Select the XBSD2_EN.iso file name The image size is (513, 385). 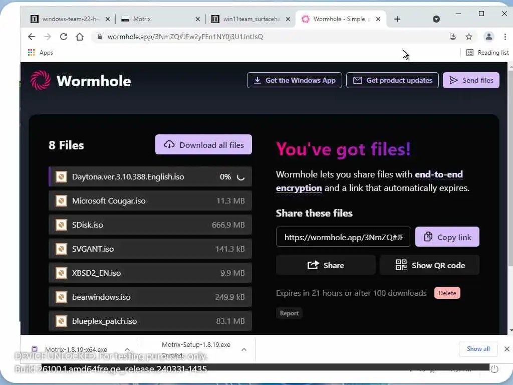(96, 273)
